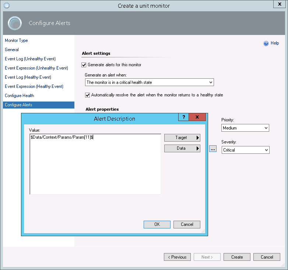The height and width of the screenshot is (270, 288).
Task: Click the ellipsis browse button beside Data
Action: click(x=213, y=149)
